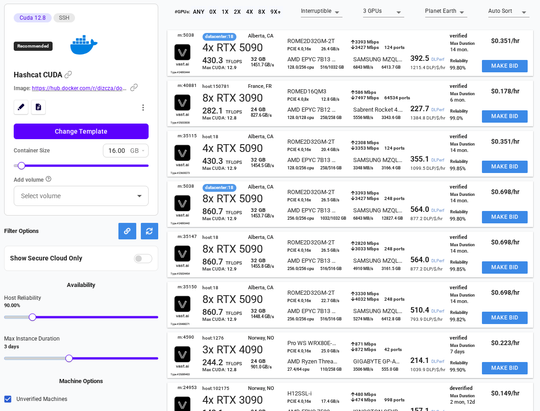Click the $0.223/hr price text

[505, 343]
